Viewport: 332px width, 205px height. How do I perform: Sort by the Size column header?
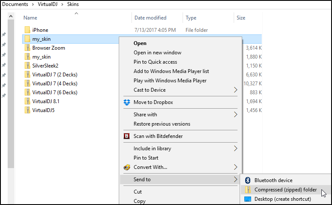[241, 18]
